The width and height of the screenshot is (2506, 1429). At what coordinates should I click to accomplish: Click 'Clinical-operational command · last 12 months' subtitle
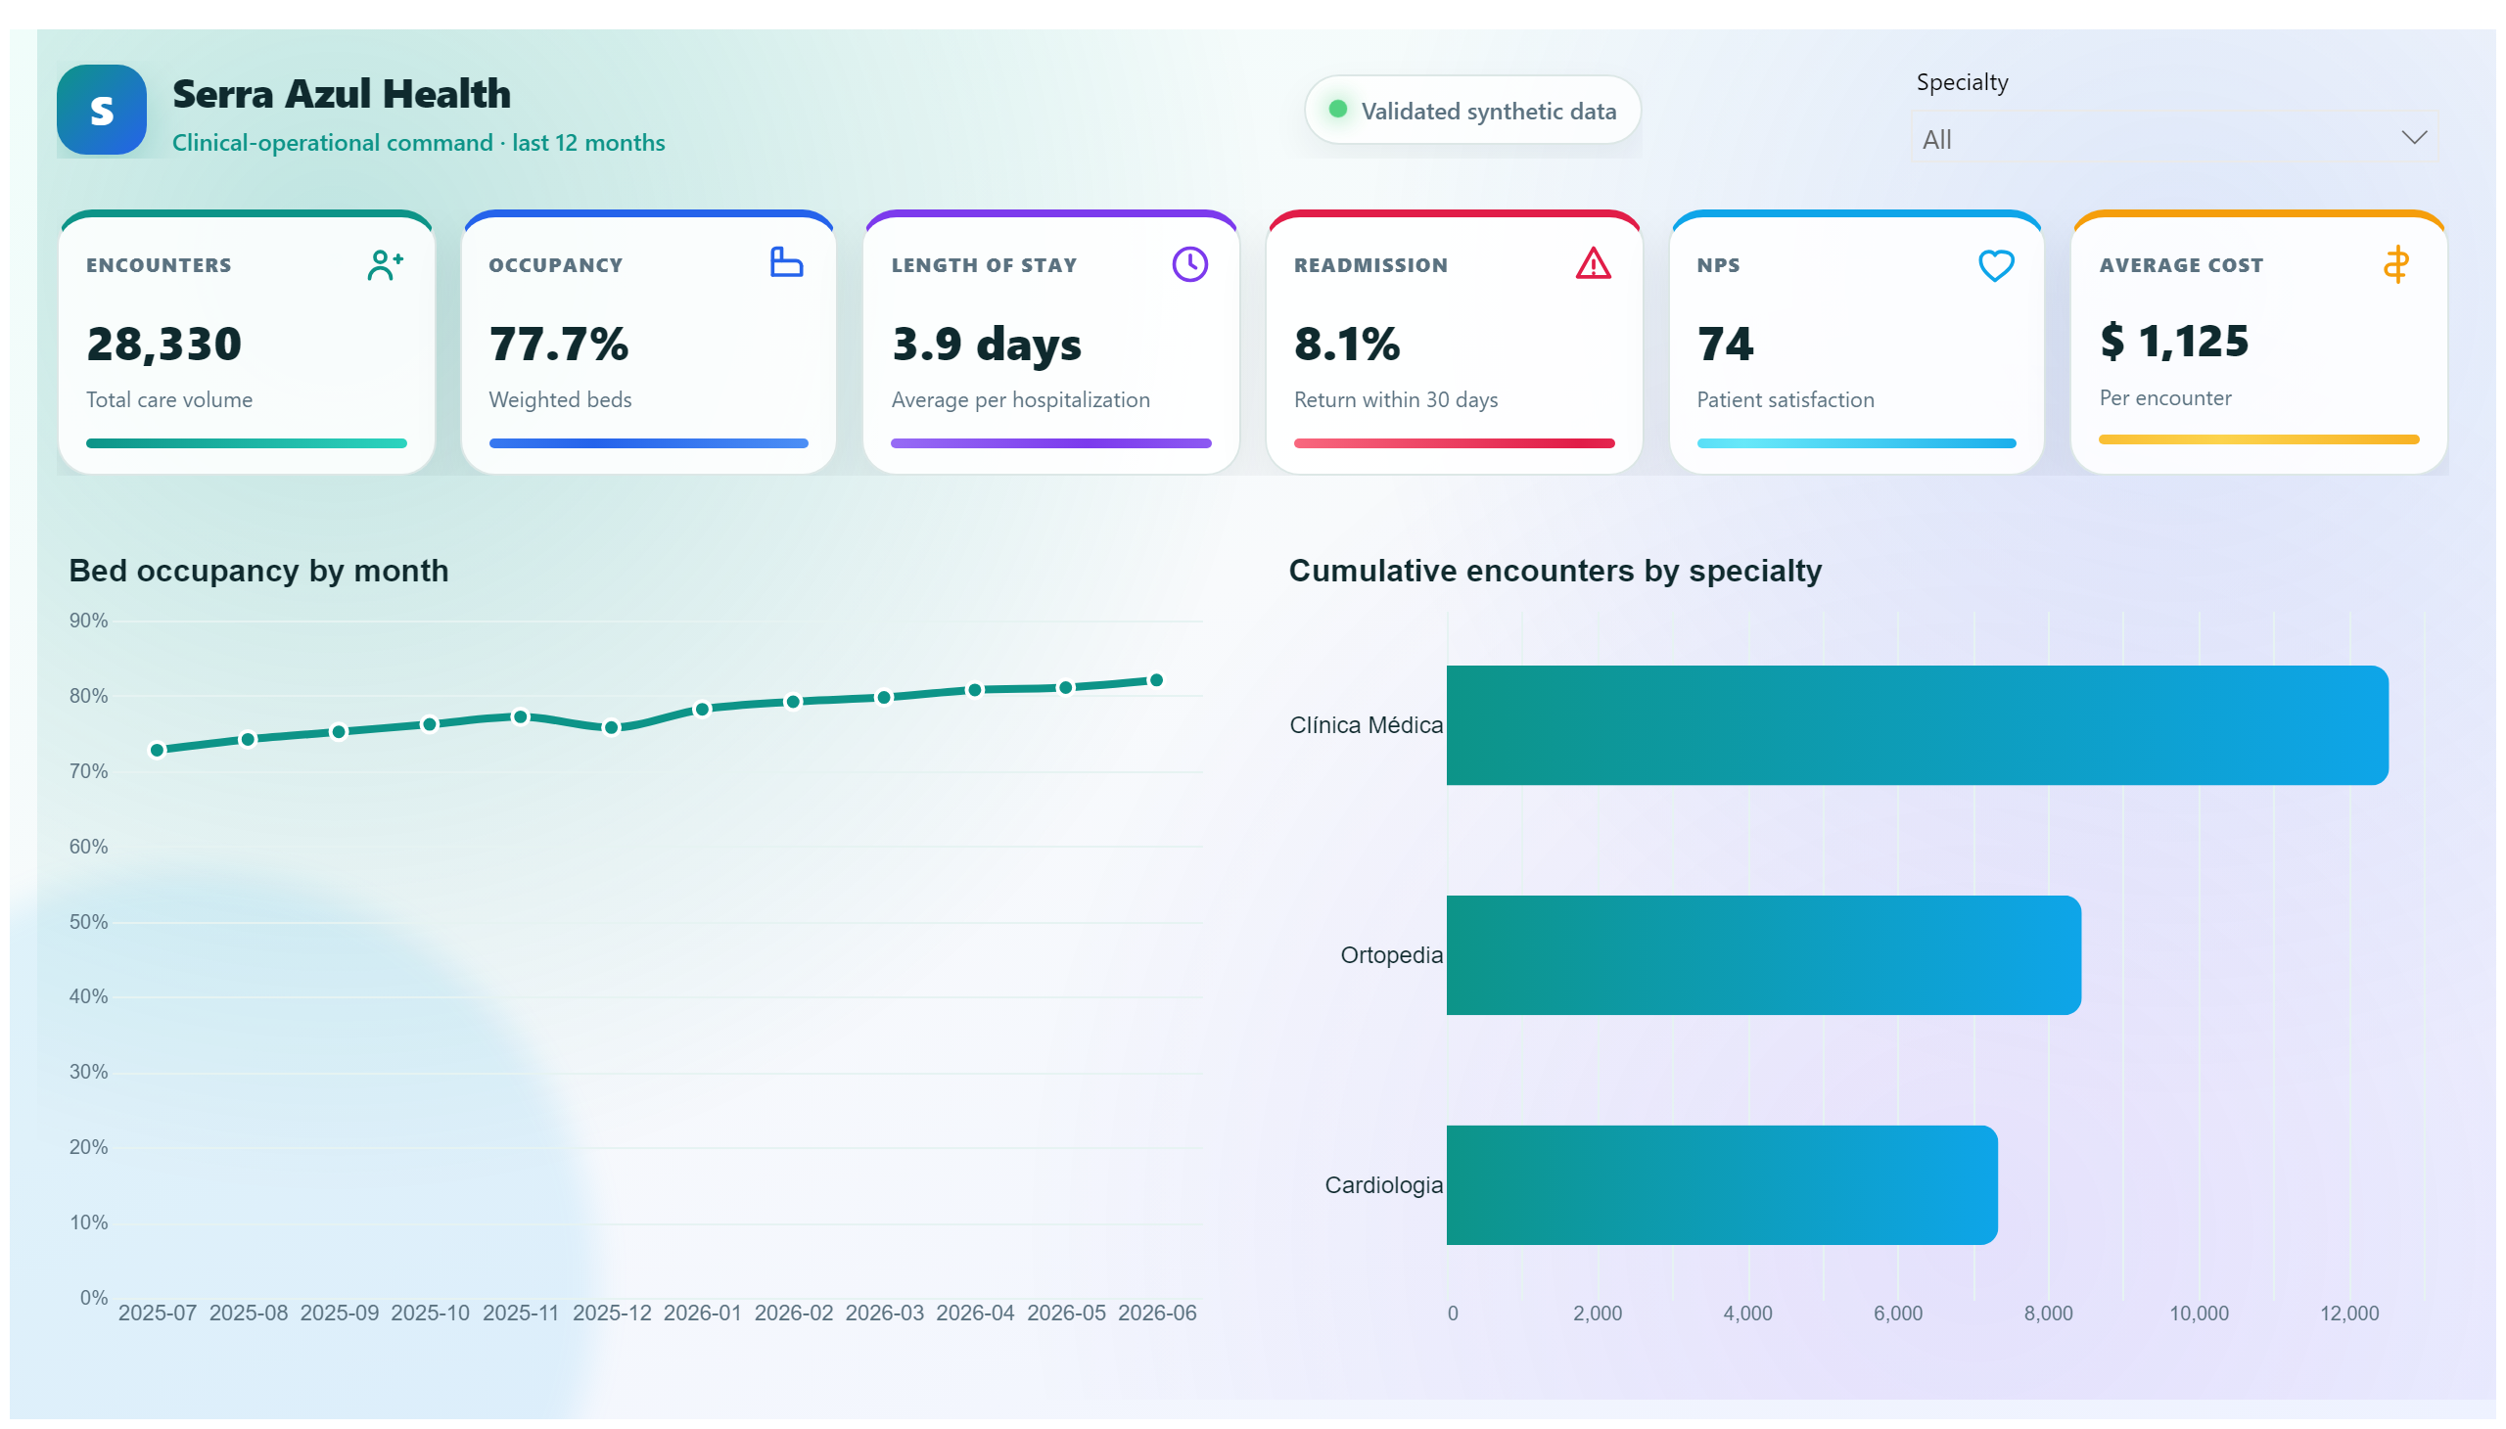pos(419,142)
